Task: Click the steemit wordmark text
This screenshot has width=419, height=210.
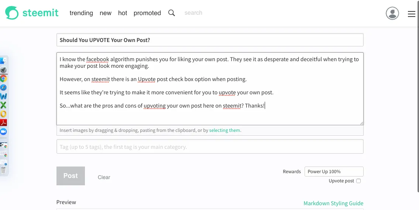Action: coord(40,13)
